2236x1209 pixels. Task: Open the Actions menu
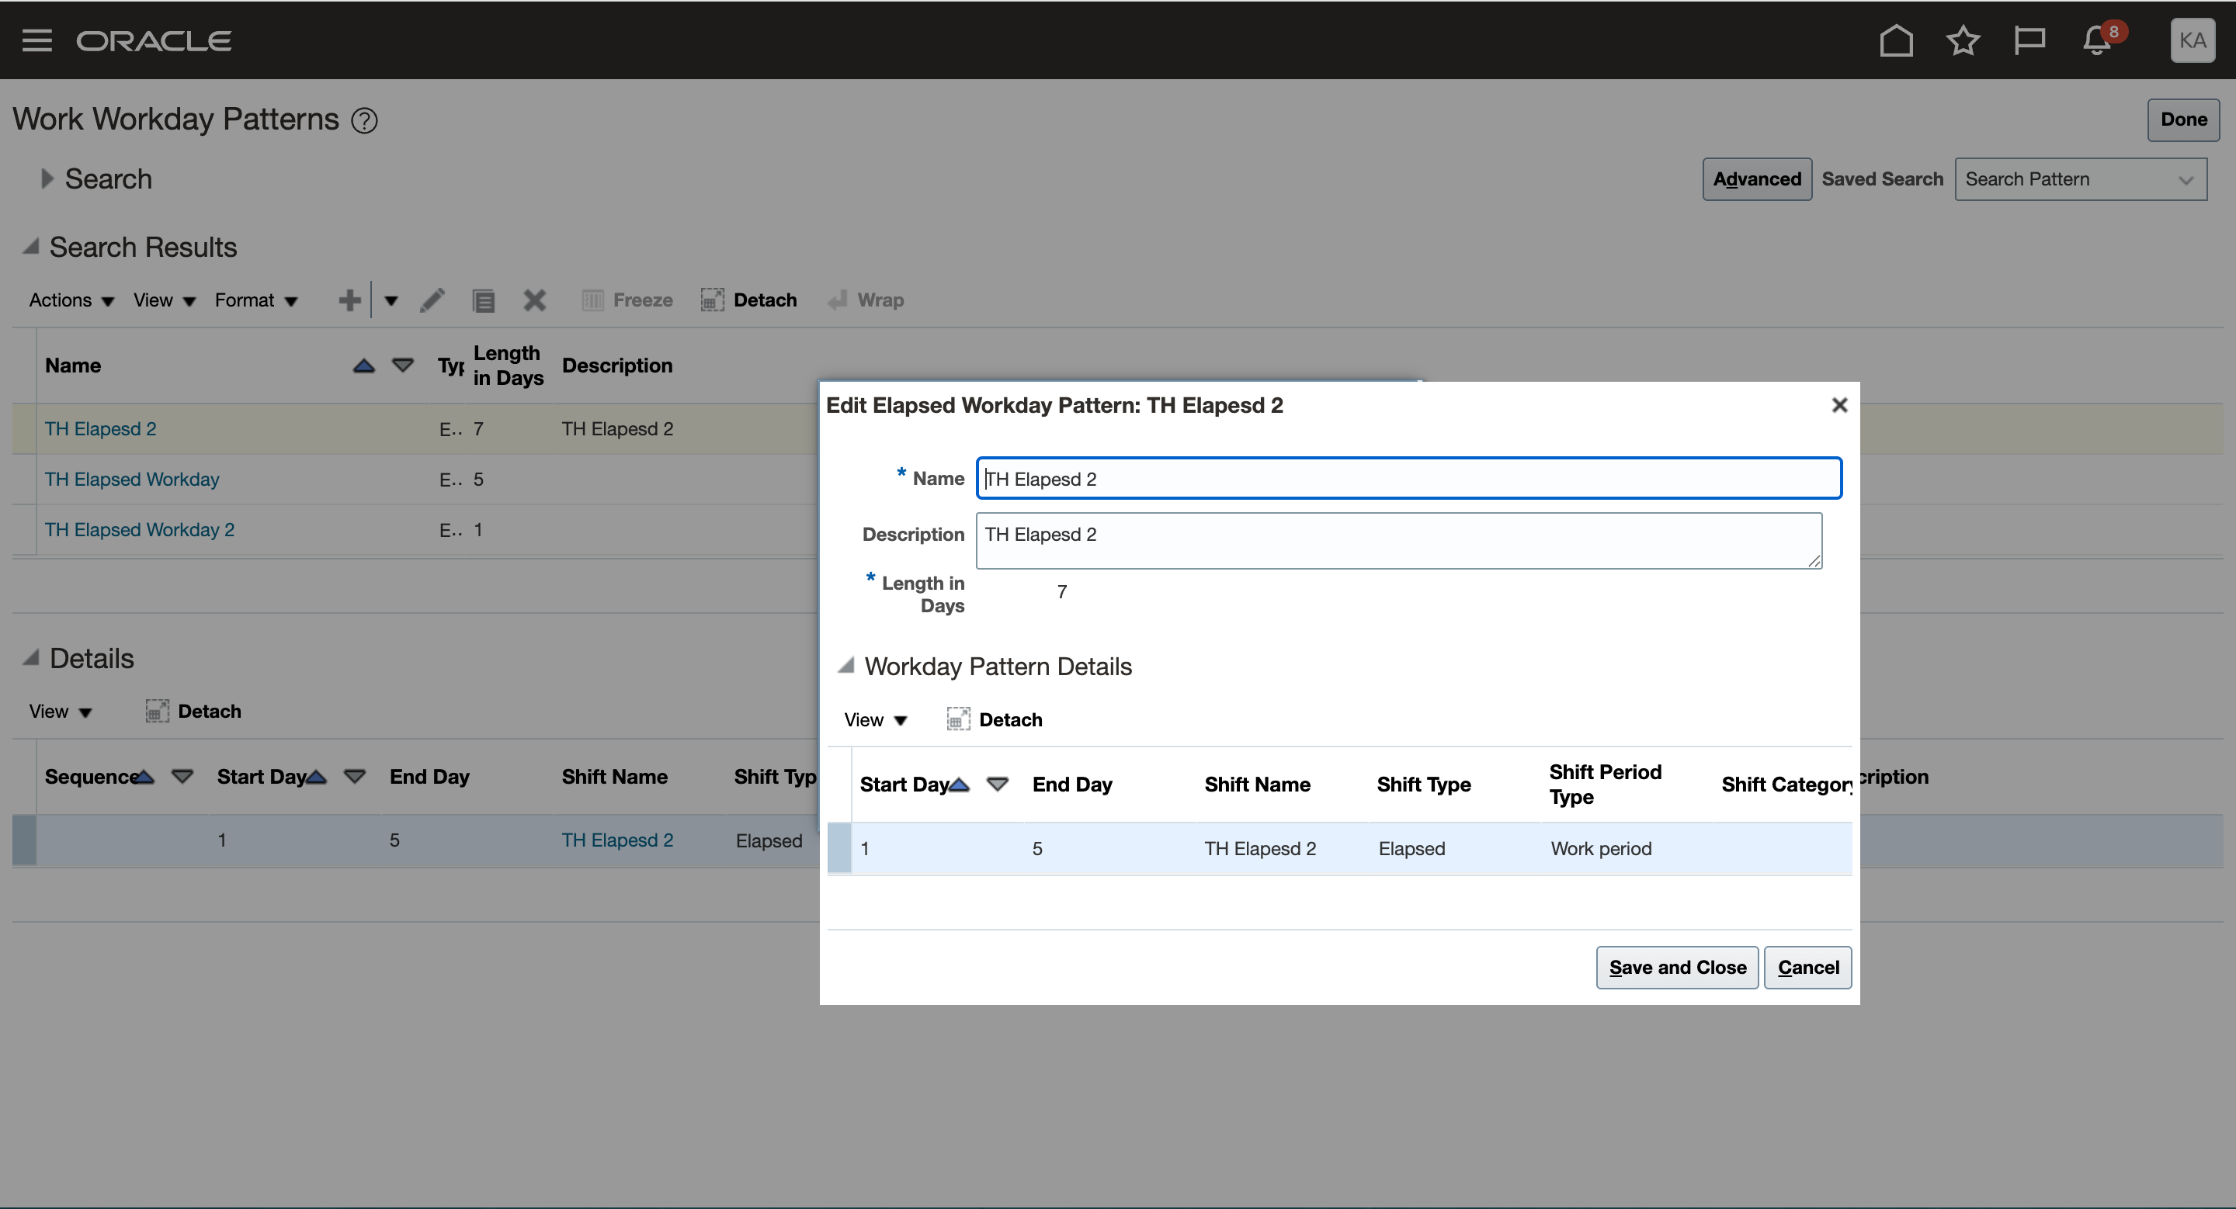71,300
